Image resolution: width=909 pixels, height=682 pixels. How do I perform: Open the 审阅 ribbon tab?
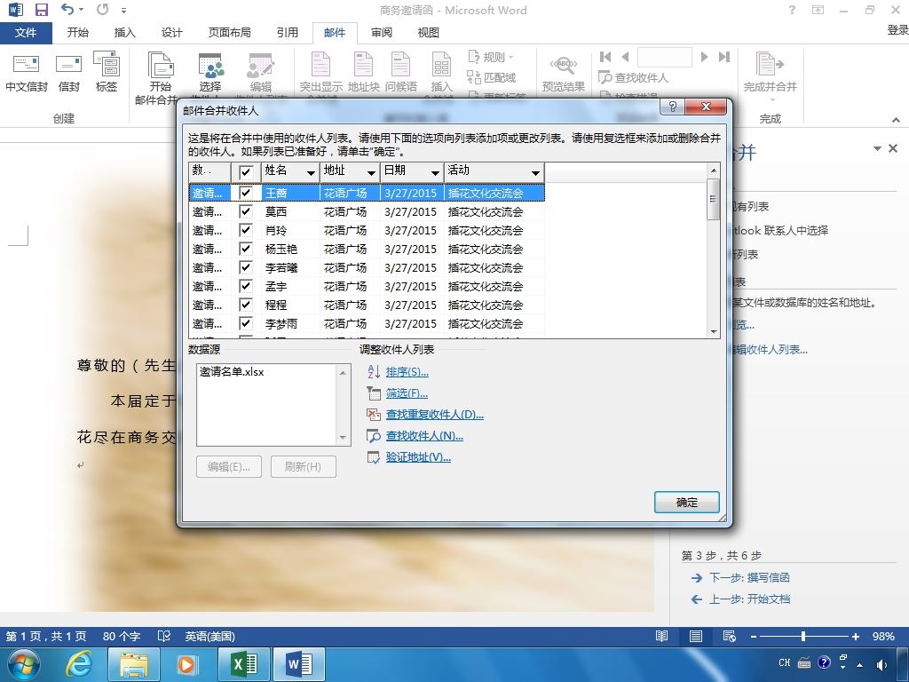(382, 33)
